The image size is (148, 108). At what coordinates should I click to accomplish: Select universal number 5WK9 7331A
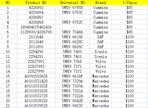72,91
